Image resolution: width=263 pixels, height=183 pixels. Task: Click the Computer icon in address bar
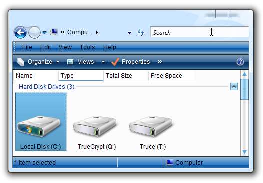(x=54, y=32)
